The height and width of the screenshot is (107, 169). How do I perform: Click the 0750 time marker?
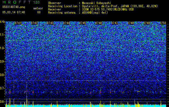(163, 23)
